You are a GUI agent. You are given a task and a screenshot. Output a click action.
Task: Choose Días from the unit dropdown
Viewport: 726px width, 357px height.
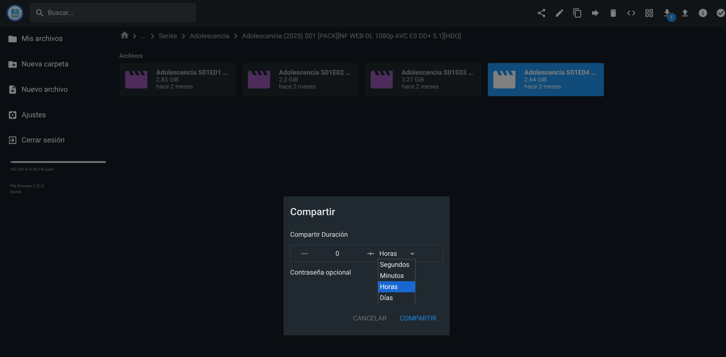click(386, 298)
